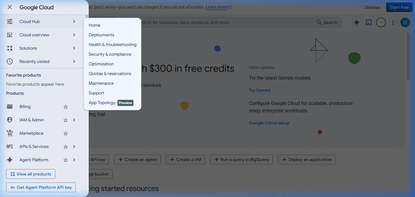Open Quotas & reservations menu item
The image size is (415, 197).
pos(112,74)
